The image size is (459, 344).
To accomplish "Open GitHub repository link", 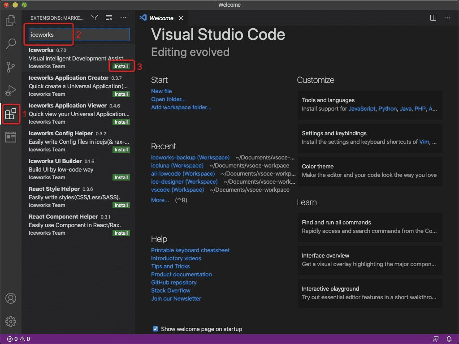I will 173,283.
